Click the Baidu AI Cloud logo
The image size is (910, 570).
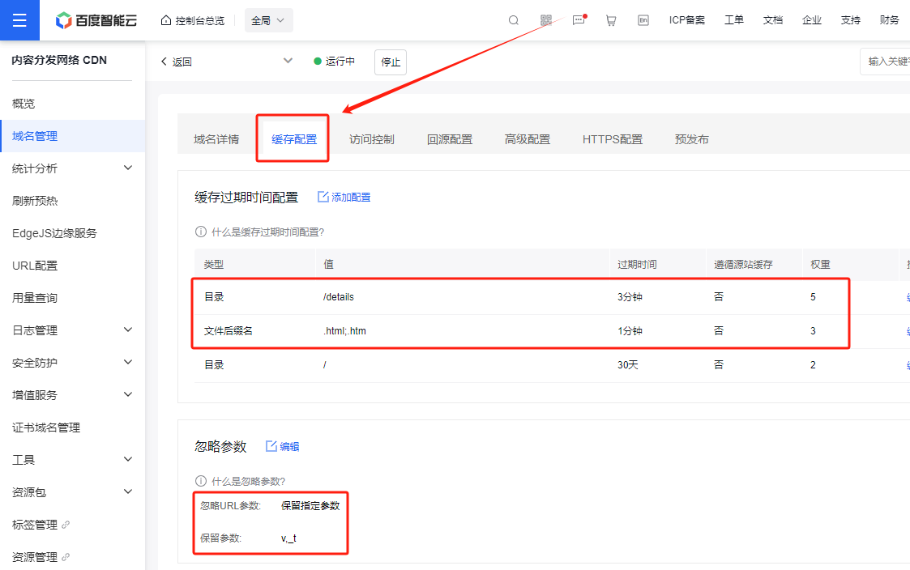click(96, 20)
